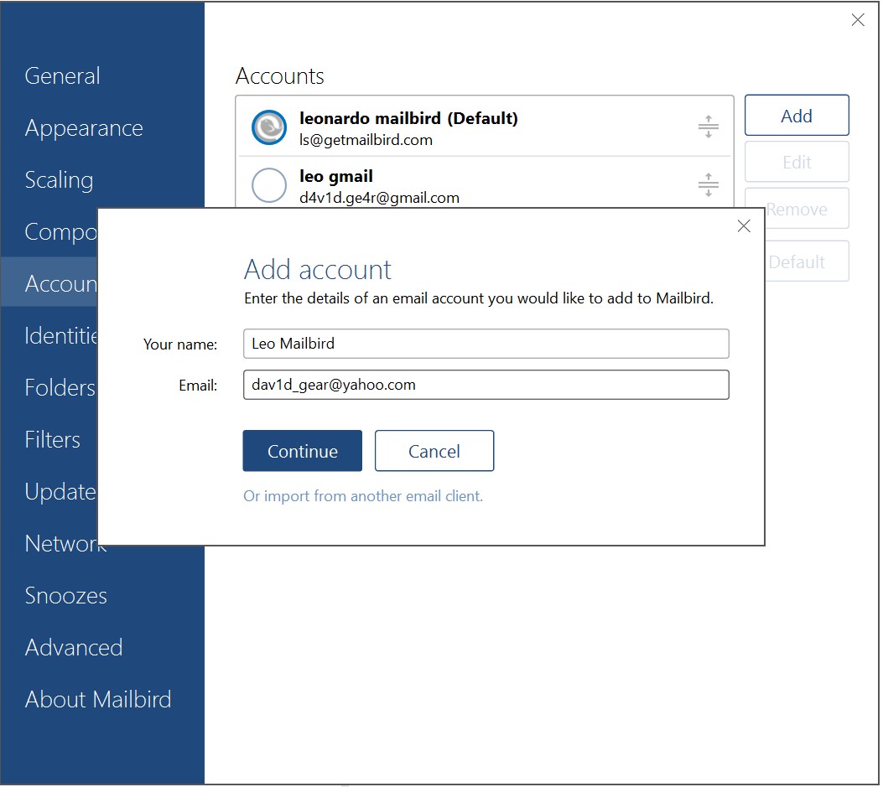Click the Cancel button in Add account
Image resolution: width=883 pixels, height=787 pixels.
[x=434, y=451]
